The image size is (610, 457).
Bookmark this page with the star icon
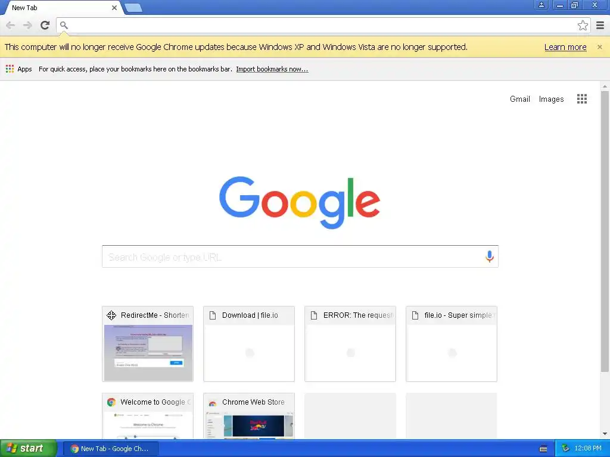(x=583, y=25)
